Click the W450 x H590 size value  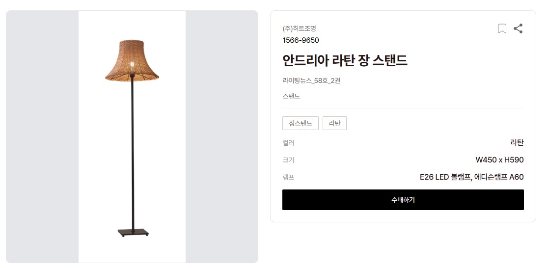pyautogui.click(x=499, y=160)
